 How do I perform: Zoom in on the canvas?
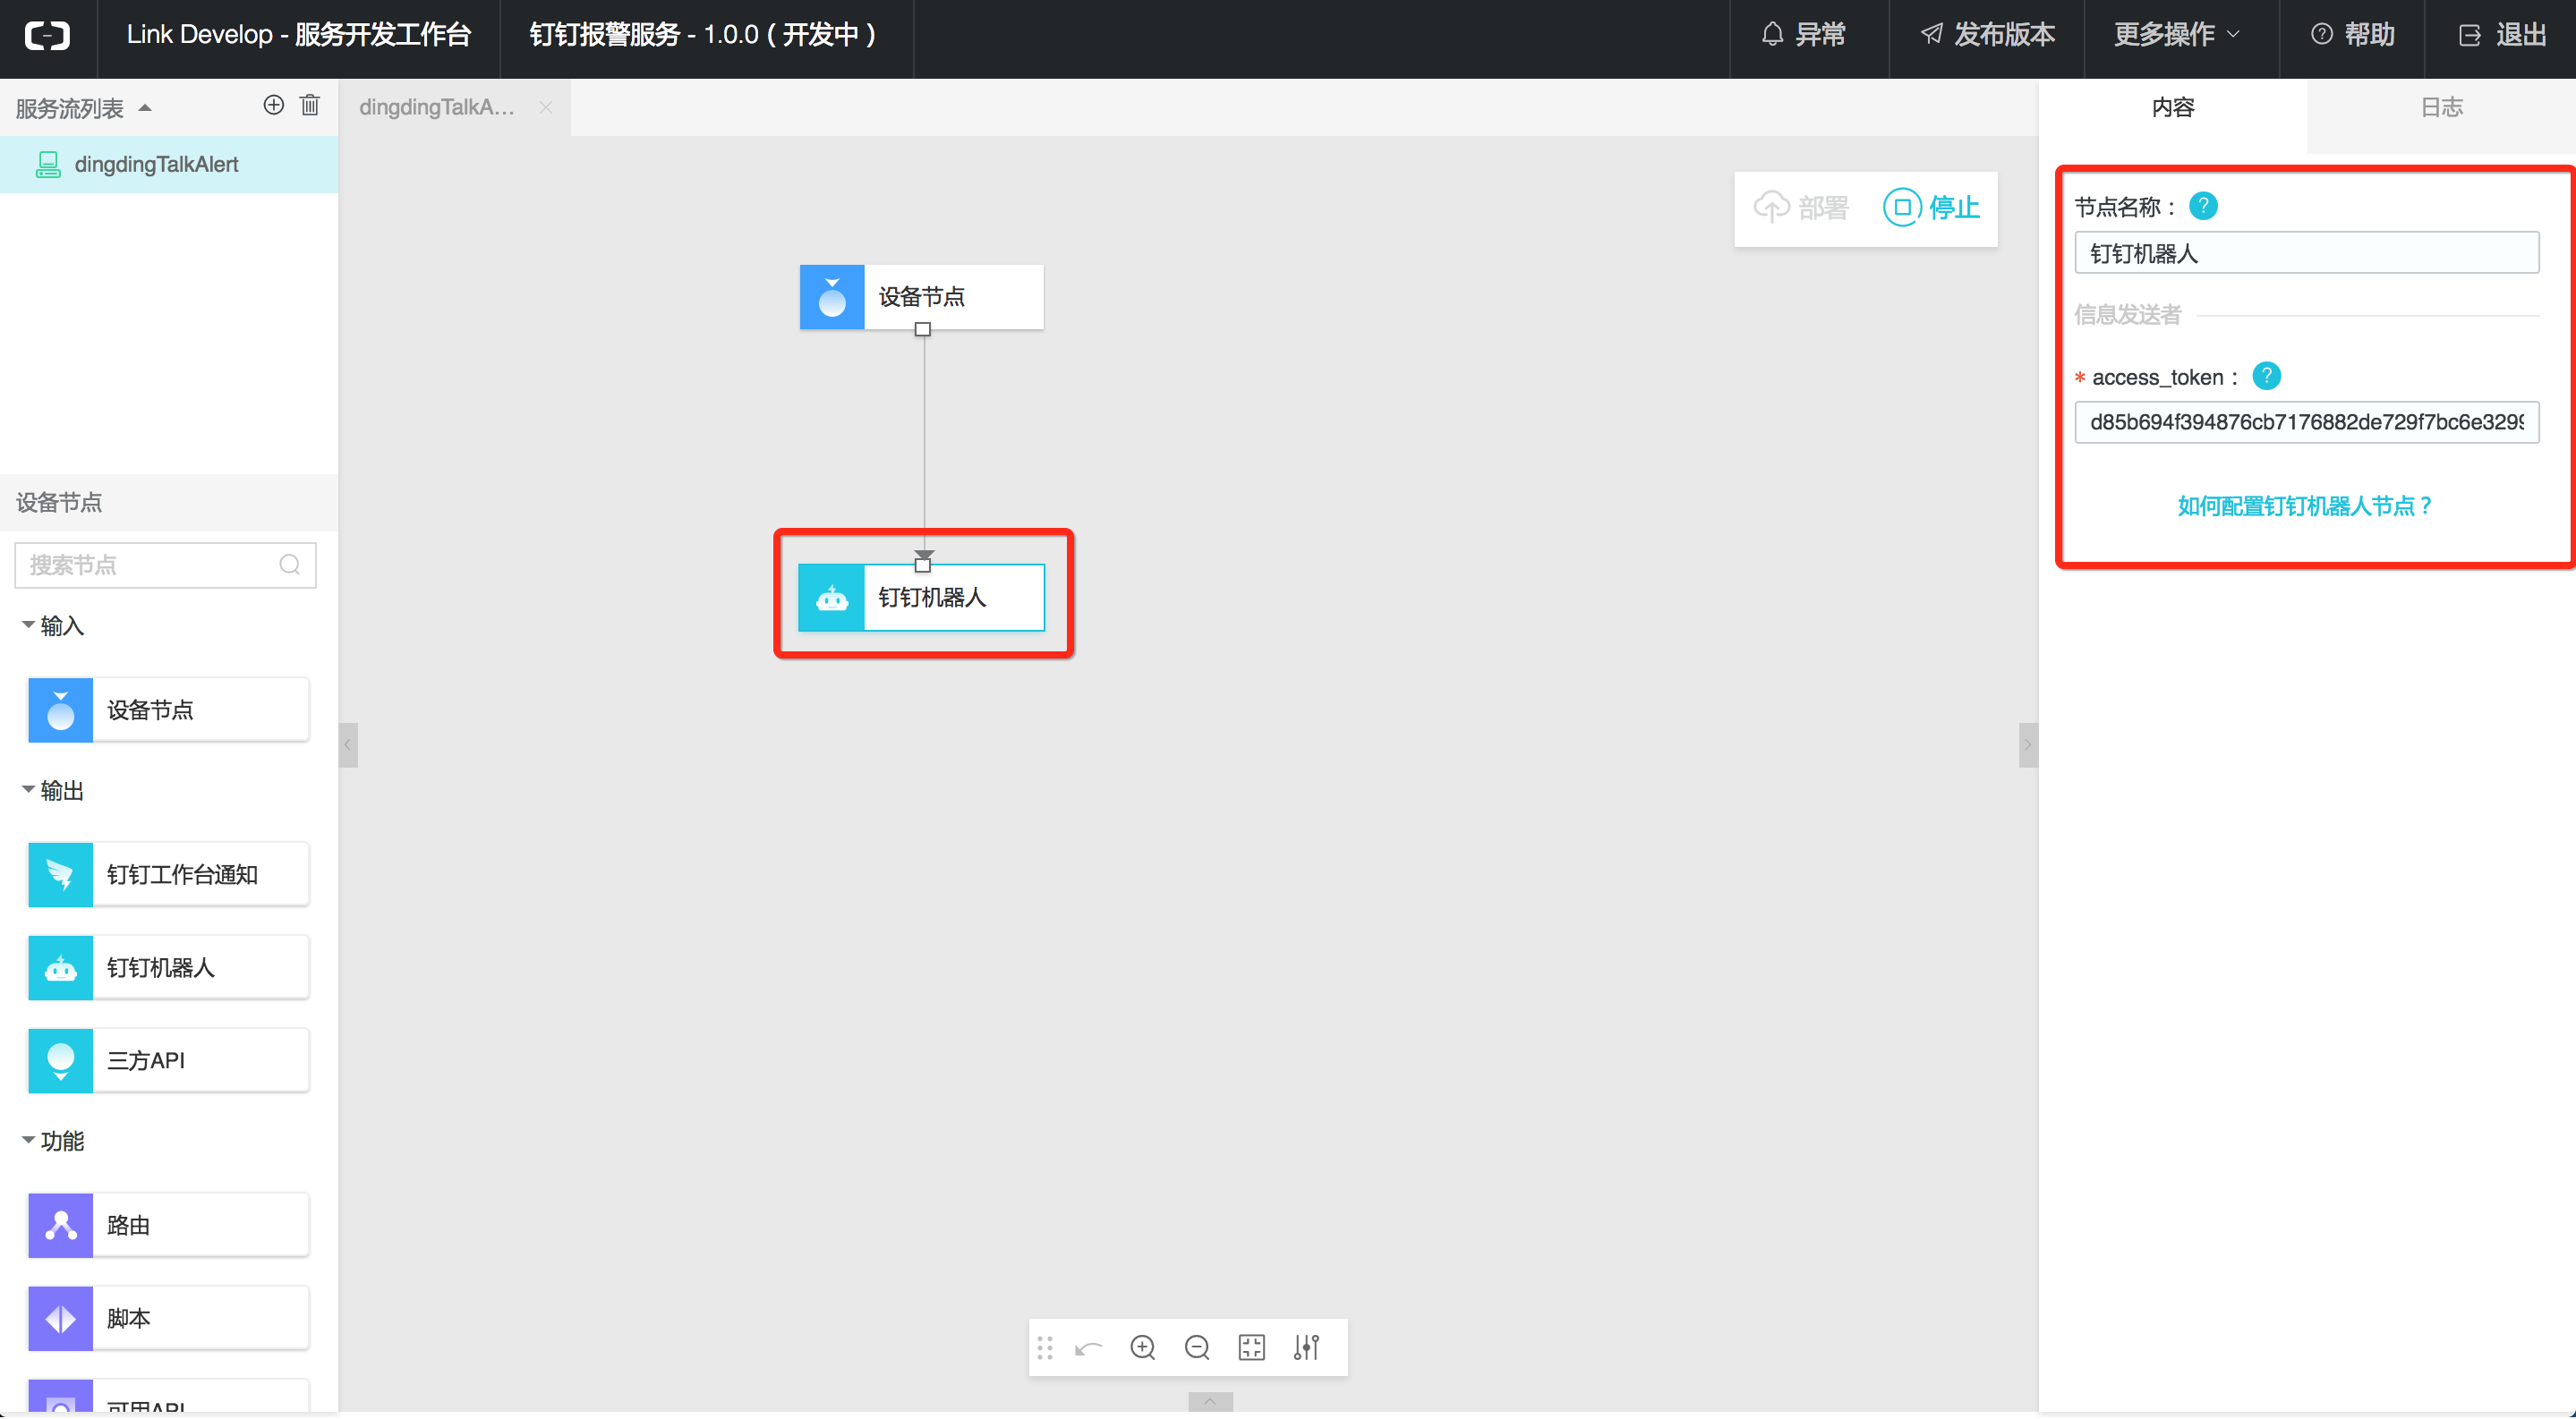[x=1143, y=1348]
